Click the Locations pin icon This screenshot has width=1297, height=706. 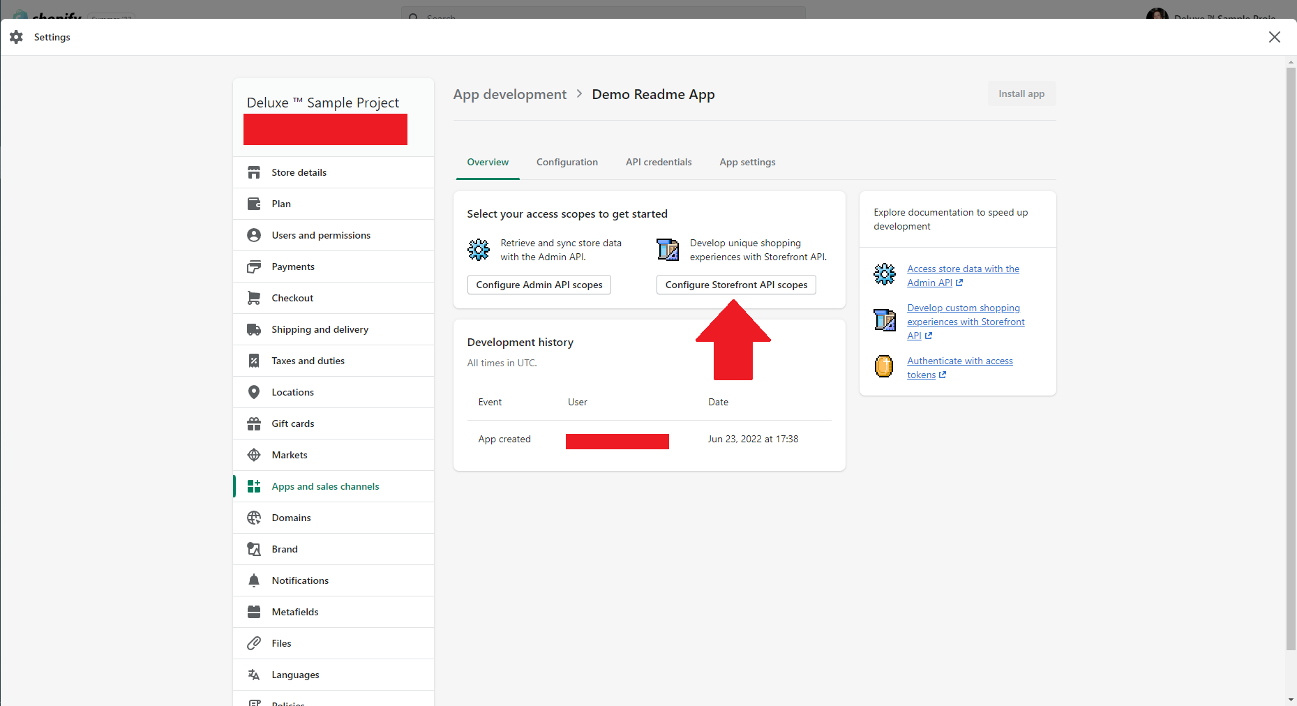254,392
